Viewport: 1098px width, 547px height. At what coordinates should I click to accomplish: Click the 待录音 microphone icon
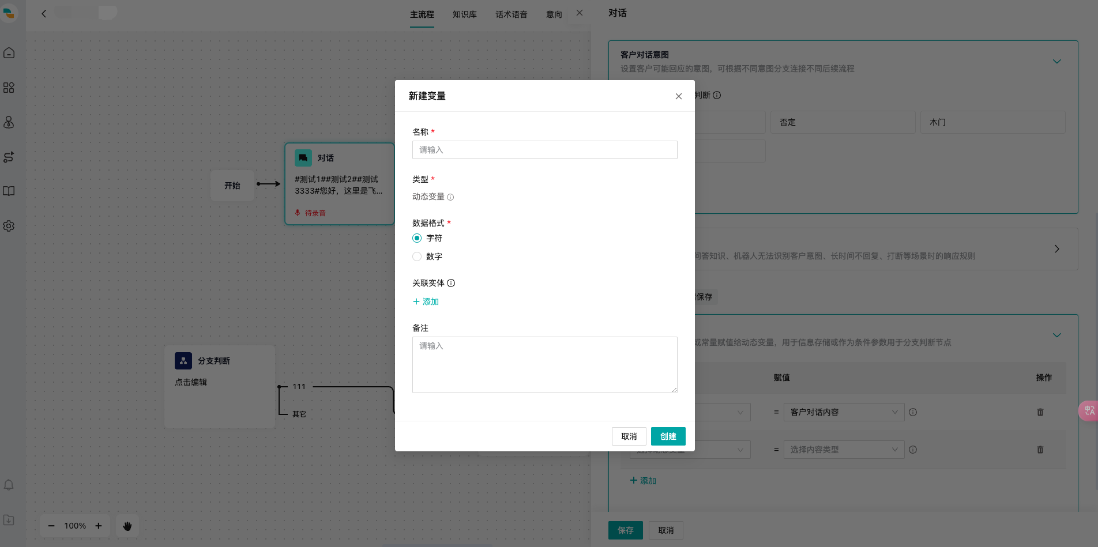click(298, 213)
